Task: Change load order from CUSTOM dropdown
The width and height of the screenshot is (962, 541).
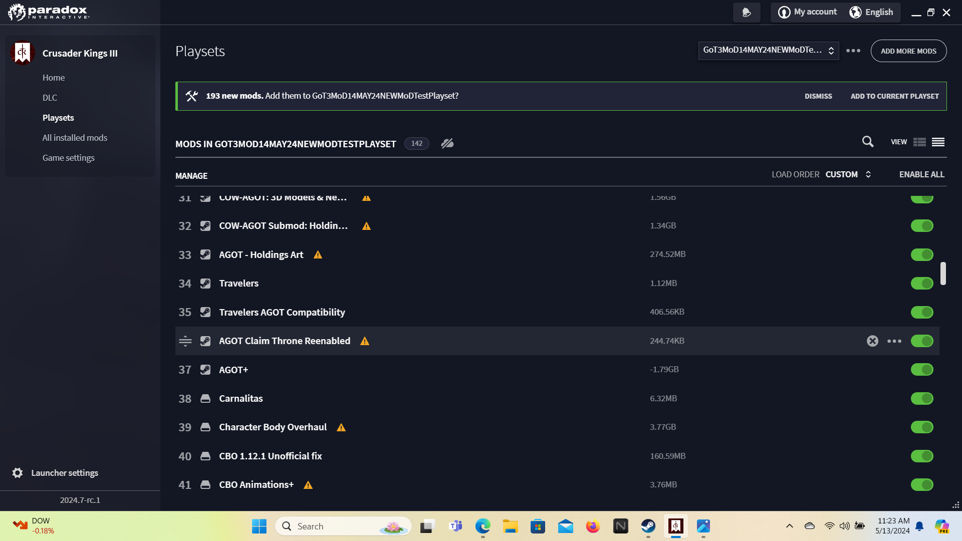Action: click(x=848, y=174)
